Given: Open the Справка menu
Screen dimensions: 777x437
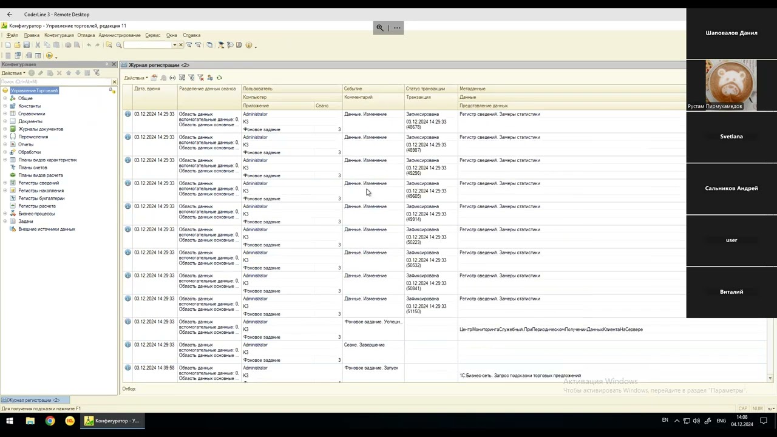Looking at the screenshot, I should 192,35.
